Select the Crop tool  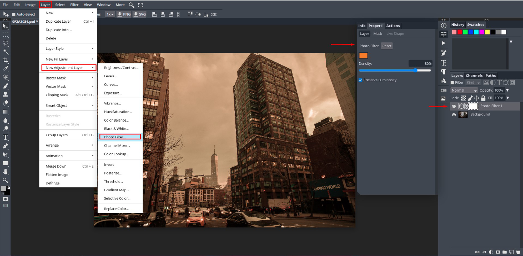[6, 60]
